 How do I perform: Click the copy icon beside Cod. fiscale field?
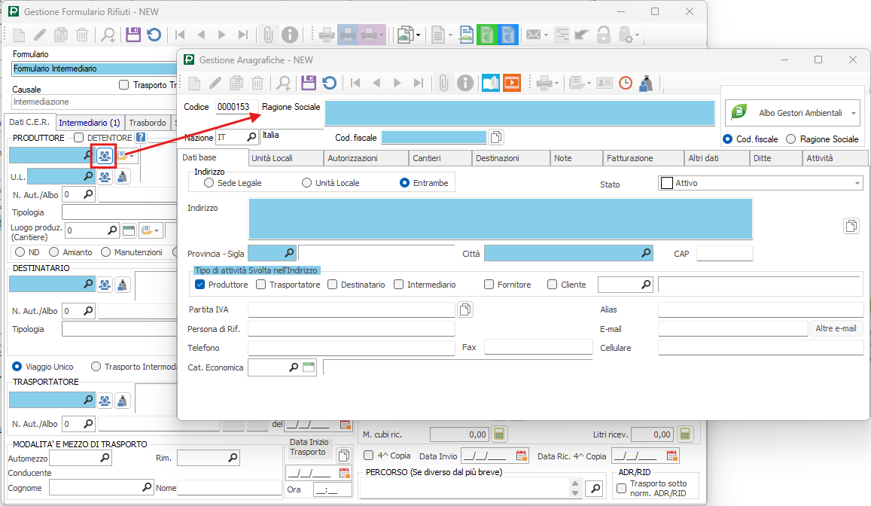point(496,137)
